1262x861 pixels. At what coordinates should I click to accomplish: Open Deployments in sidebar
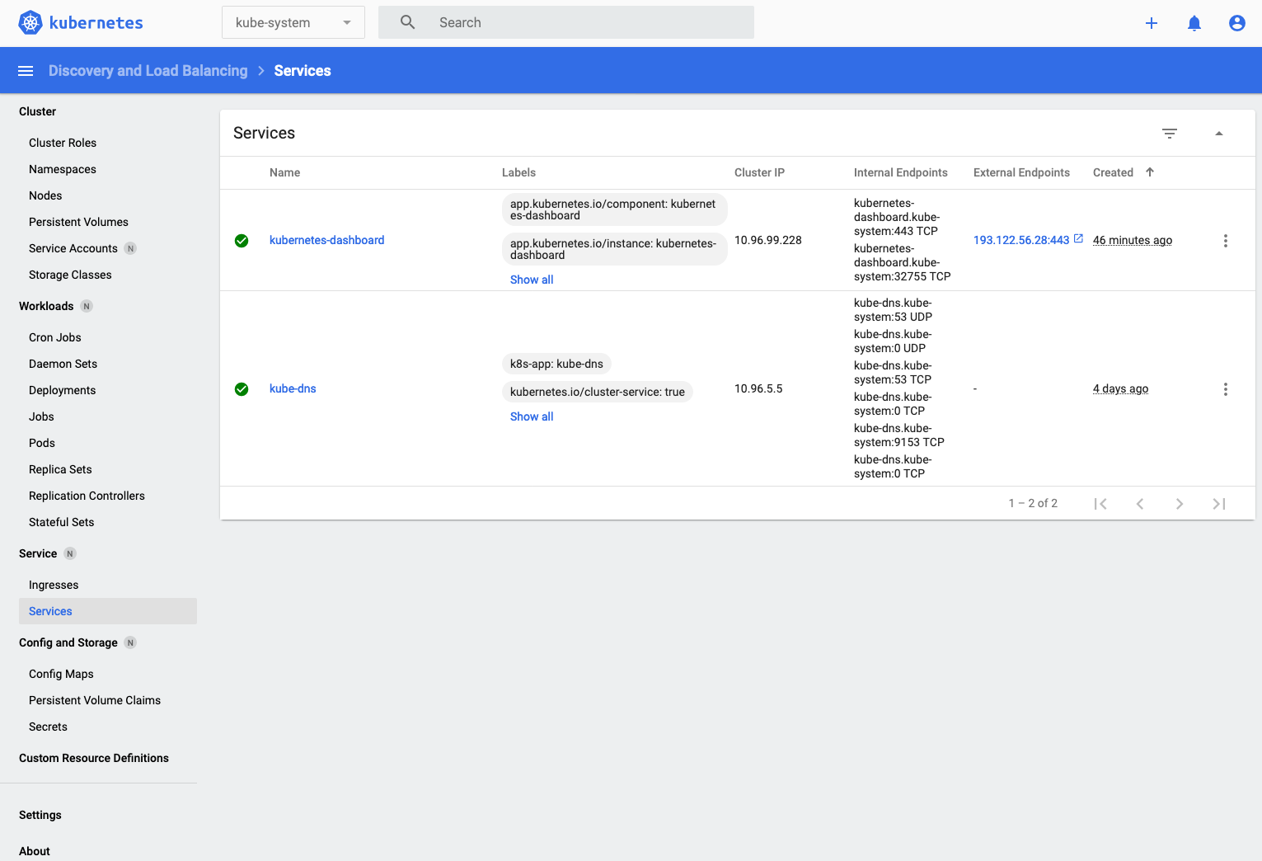coord(63,390)
